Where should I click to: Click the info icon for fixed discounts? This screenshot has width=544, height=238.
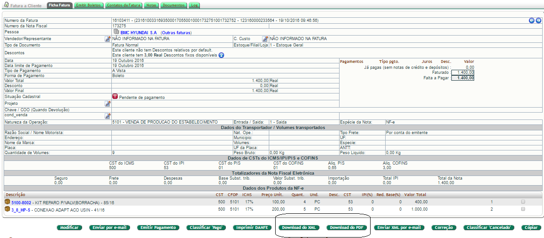[221, 55]
